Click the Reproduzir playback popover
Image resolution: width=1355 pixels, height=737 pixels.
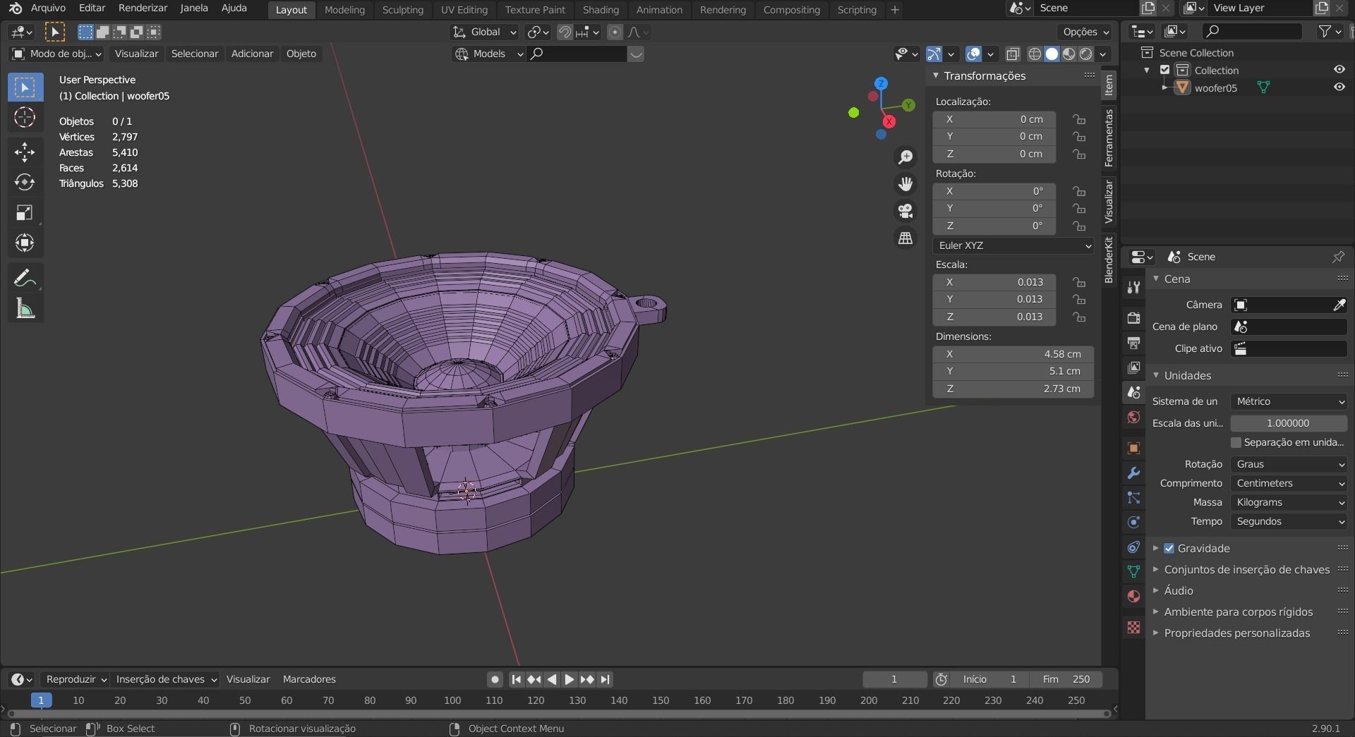point(76,679)
